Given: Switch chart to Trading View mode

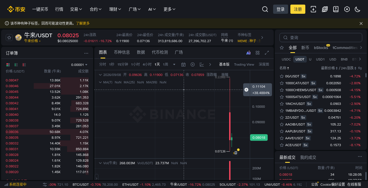Looking at the screenshot, I should (244, 64).
